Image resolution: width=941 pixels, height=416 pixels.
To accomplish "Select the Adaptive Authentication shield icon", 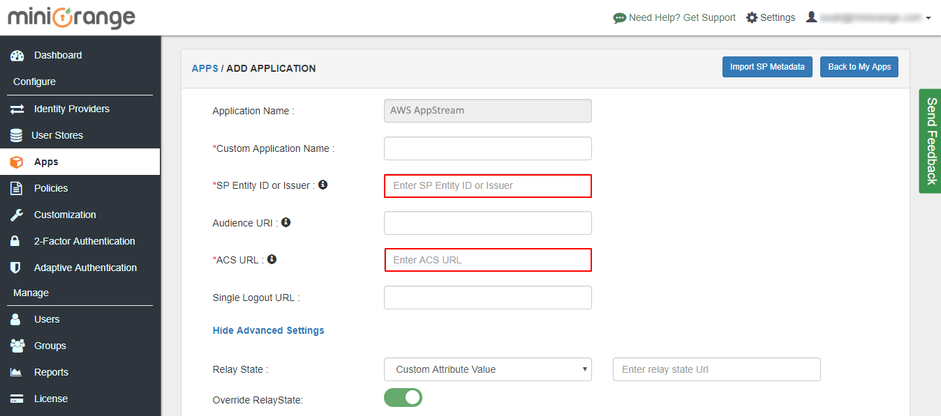I will (x=17, y=268).
